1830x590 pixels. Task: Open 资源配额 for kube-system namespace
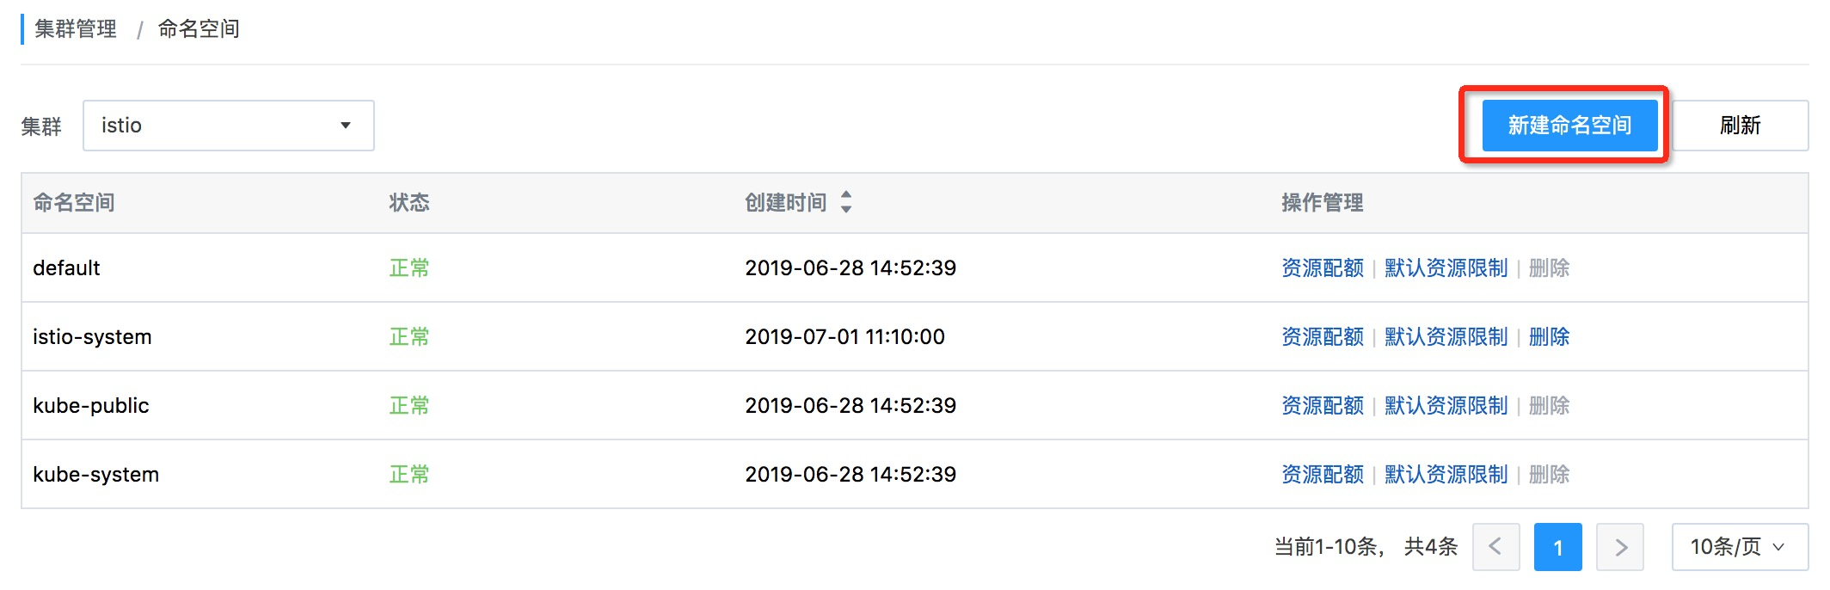1322,475
